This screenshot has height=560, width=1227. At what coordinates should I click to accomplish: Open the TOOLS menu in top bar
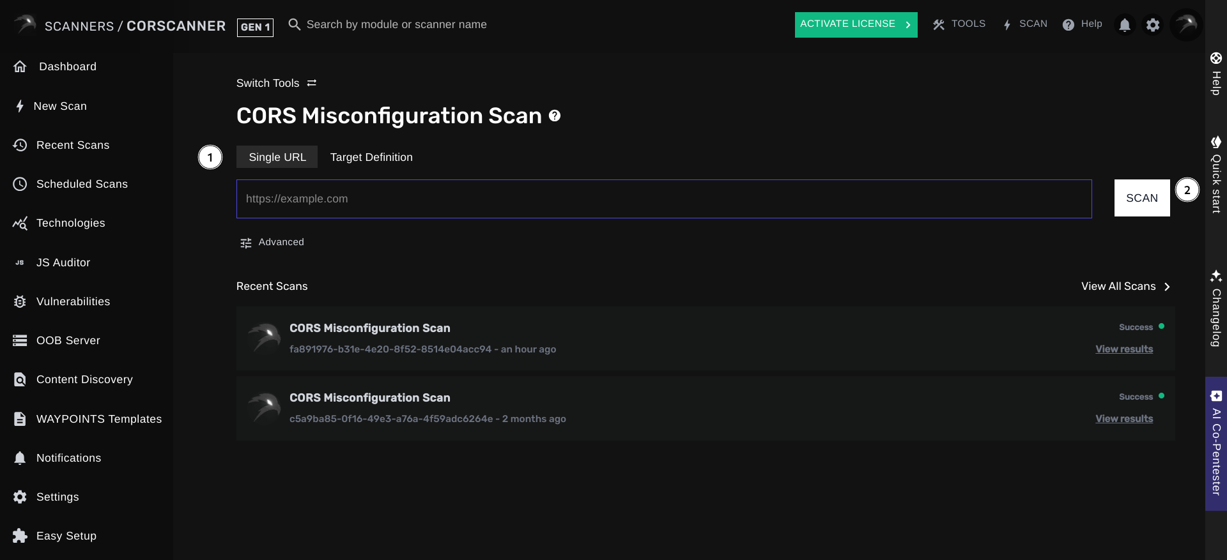coord(959,24)
